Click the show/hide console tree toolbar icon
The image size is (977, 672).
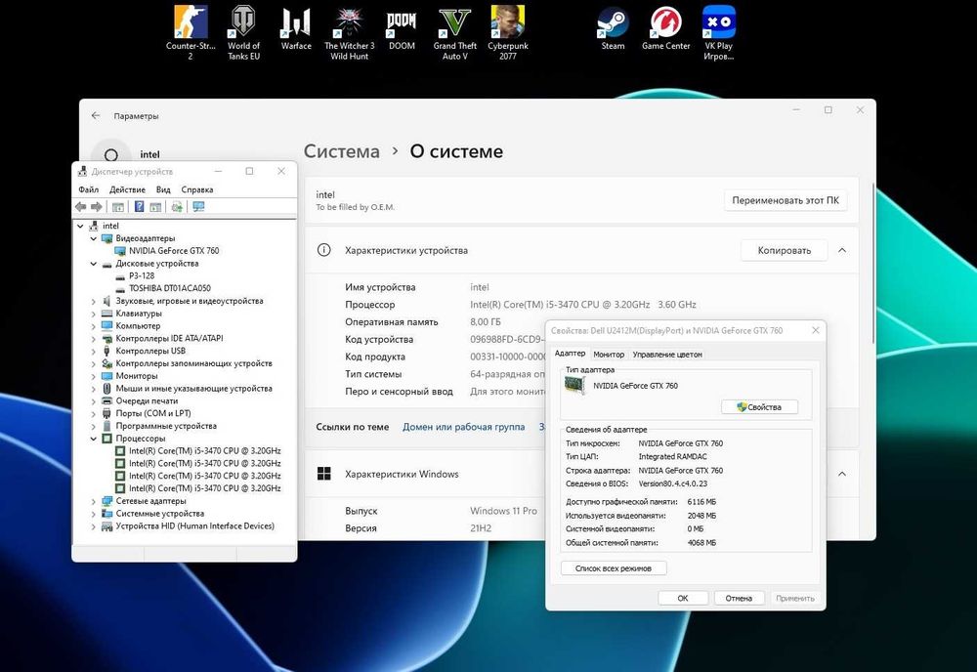(x=118, y=207)
